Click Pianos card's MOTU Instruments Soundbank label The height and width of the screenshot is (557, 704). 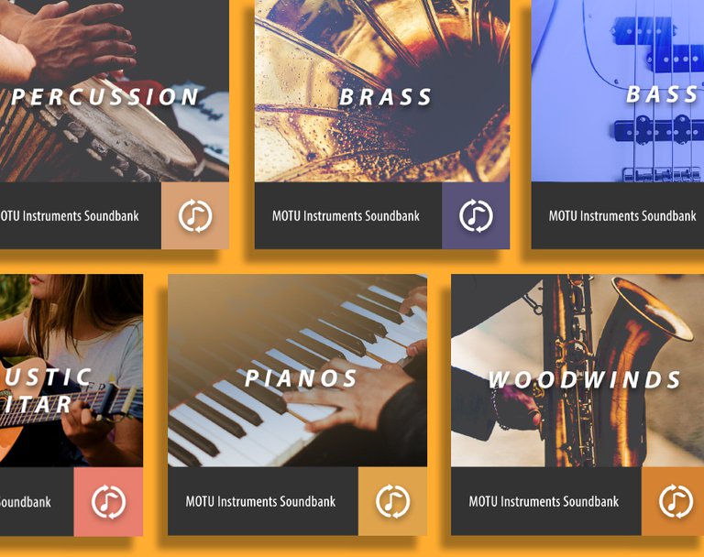click(x=260, y=501)
